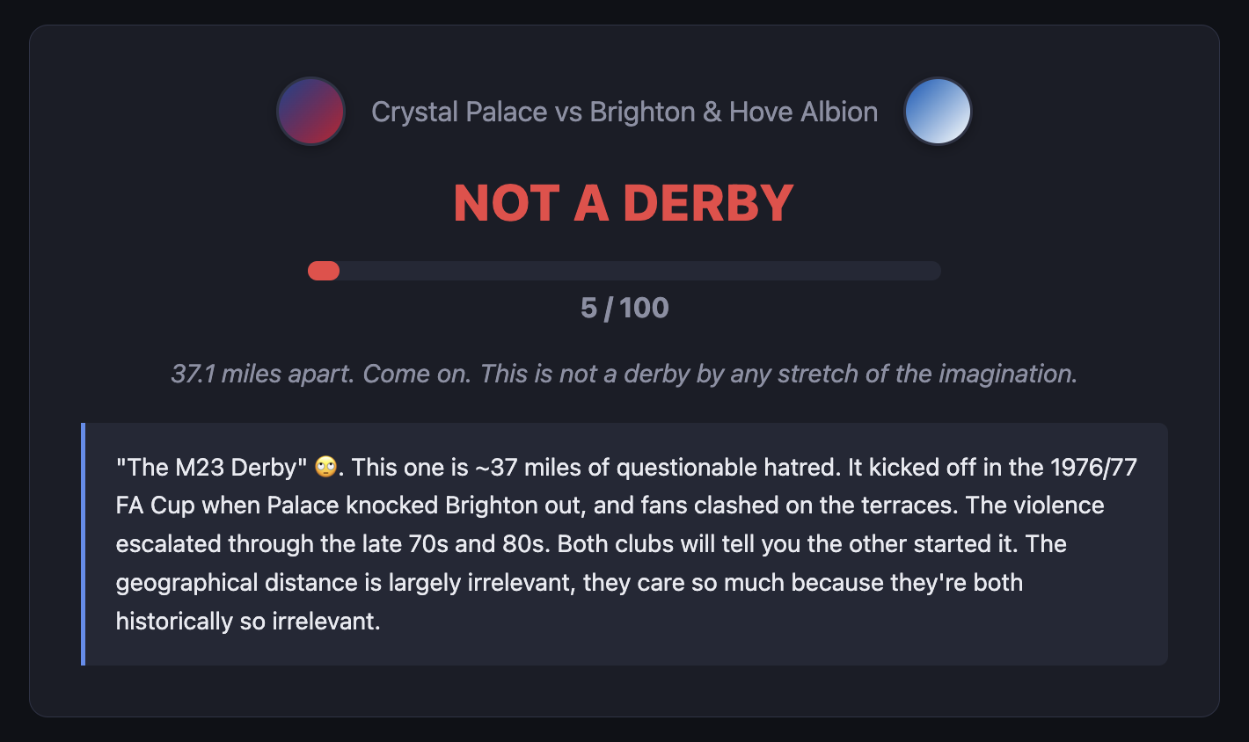Click the Crystal Palace badge beside the matchup title
Screen dimensions: 1249x742
[x=310, y=112]
